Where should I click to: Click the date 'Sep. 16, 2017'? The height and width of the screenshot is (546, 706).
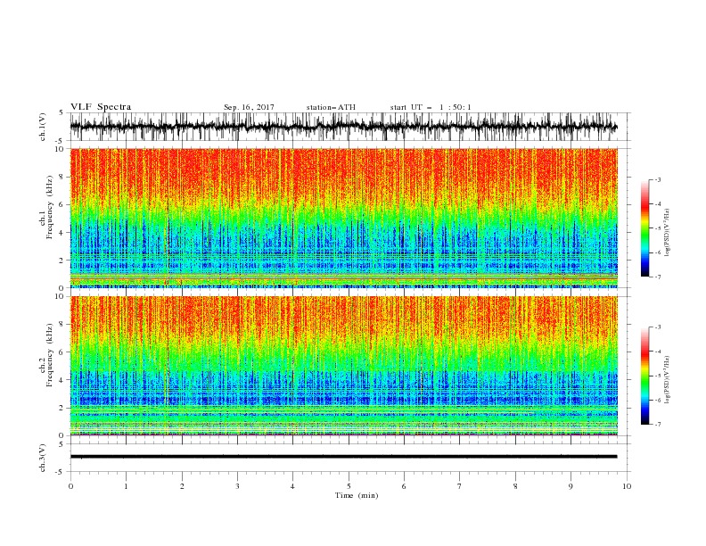pyautogui.click(x=249, y=107)
